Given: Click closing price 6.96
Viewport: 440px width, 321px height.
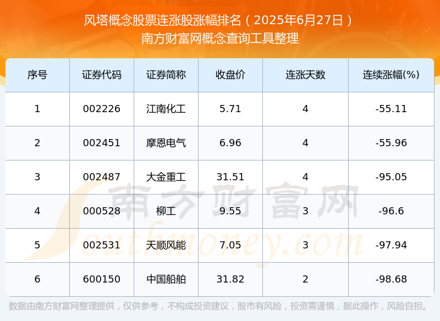Looking at the screenshot, I should (x=230, y=143).
